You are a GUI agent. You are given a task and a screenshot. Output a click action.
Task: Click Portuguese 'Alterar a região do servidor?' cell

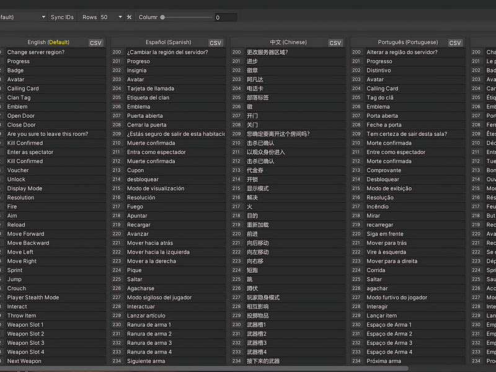click(x=415, y=52)
